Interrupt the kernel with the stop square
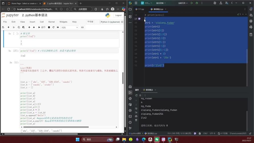 [49, 27]
